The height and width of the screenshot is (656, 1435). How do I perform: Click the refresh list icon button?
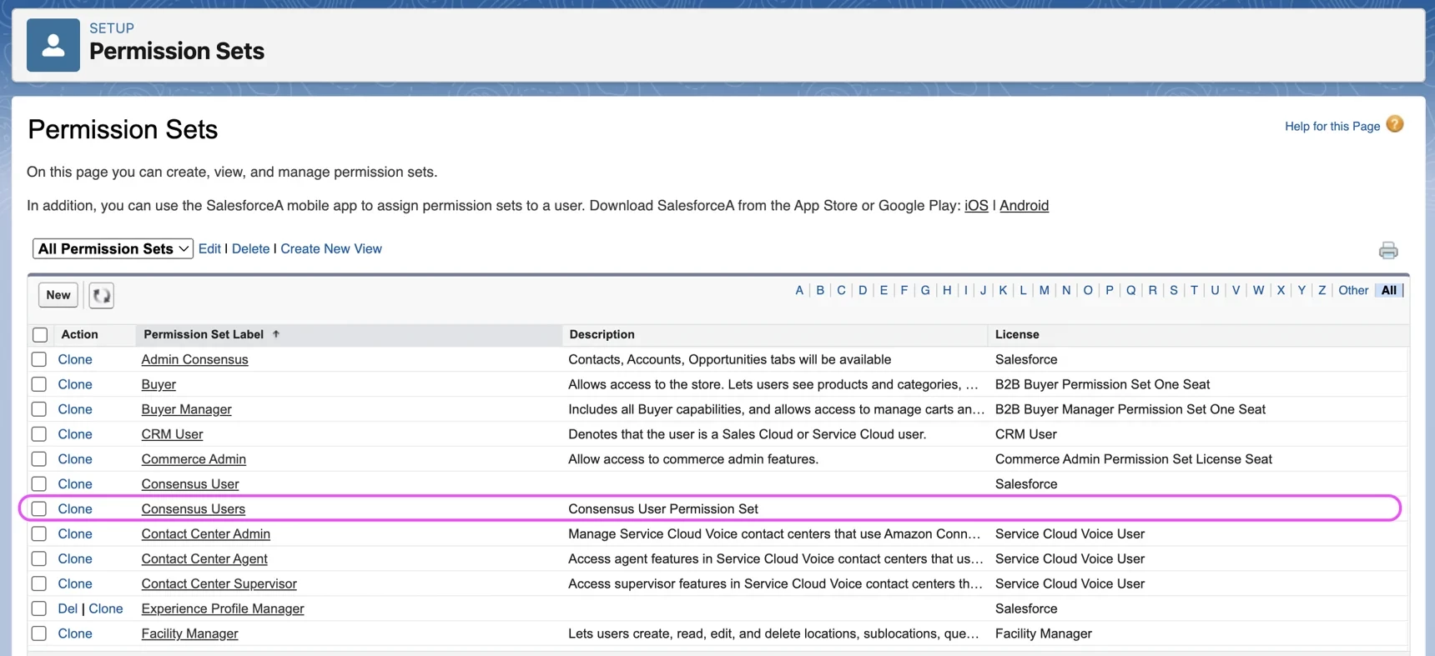[101, 295]
